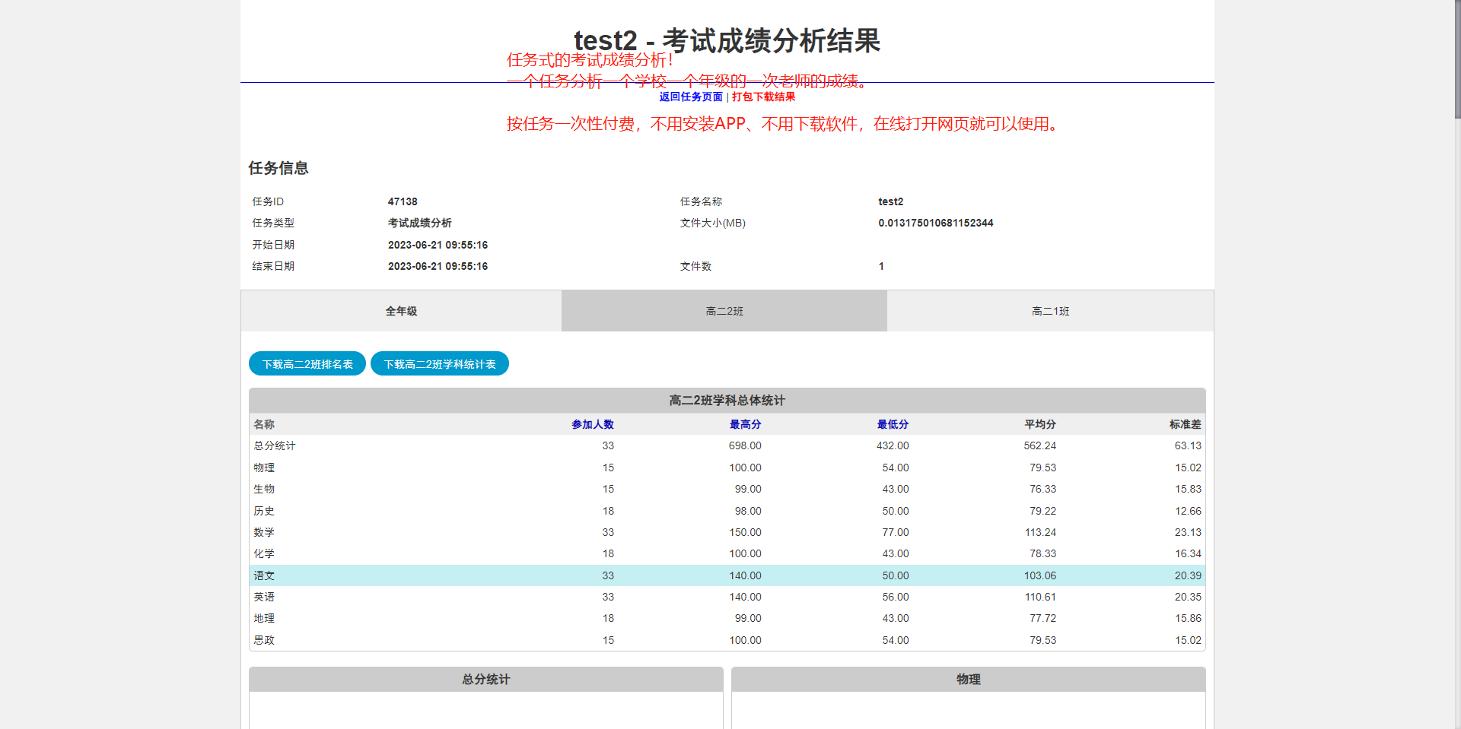The image size is (1461, 729).
Task: Click the page vertical scrollbar thumb
Action: point(1457,59)
